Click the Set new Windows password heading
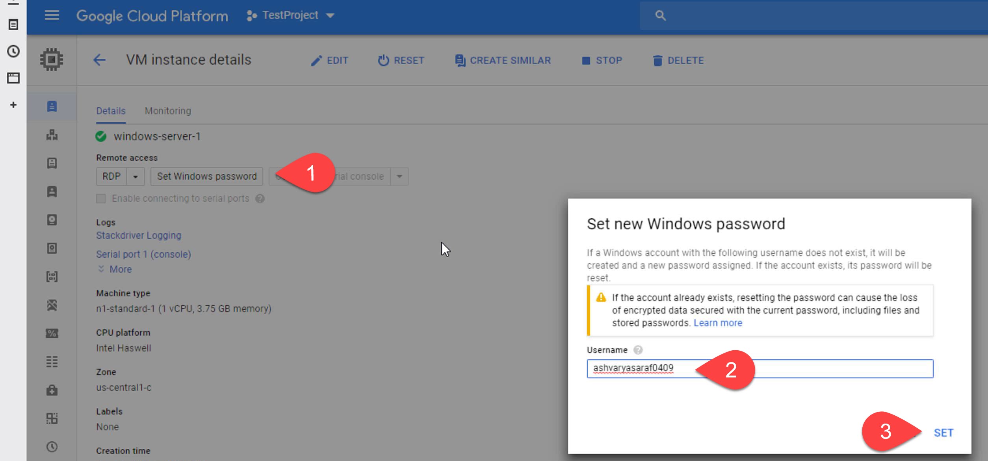 click(x=686, y=224)
